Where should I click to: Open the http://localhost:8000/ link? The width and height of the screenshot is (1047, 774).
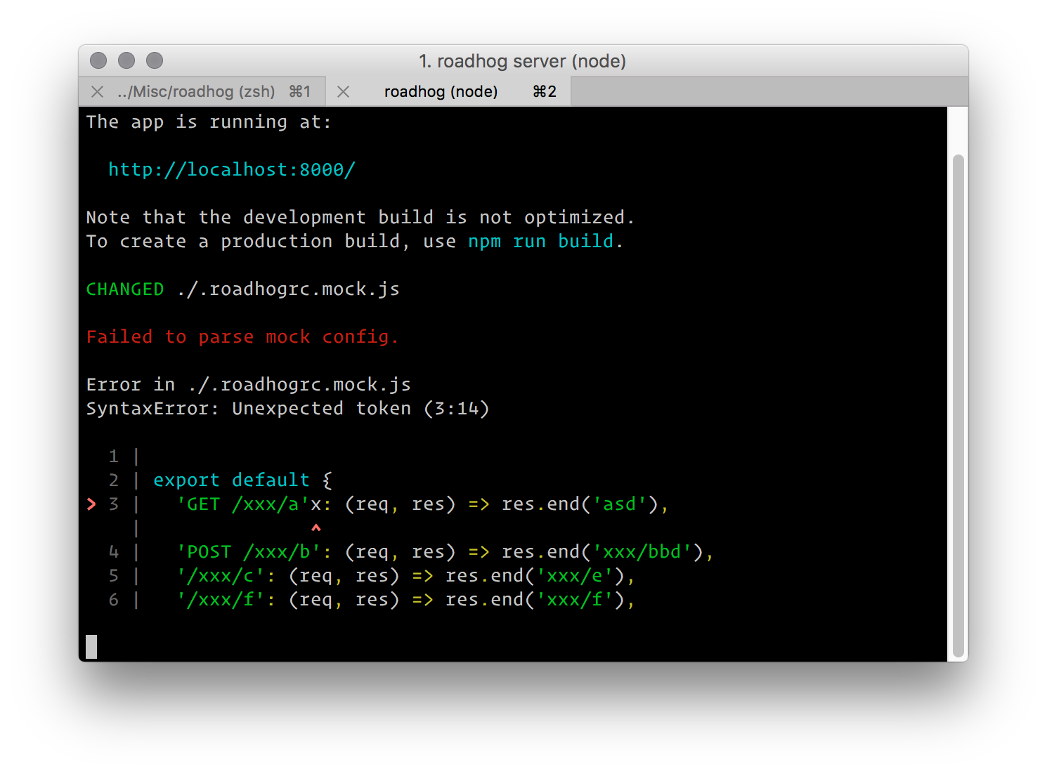pyautogui.click(x=232, y=169)
